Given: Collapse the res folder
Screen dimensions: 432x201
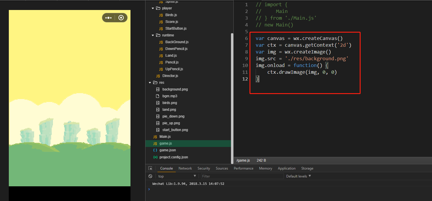Looking at the screenshot, I should (x=150, y=83).
